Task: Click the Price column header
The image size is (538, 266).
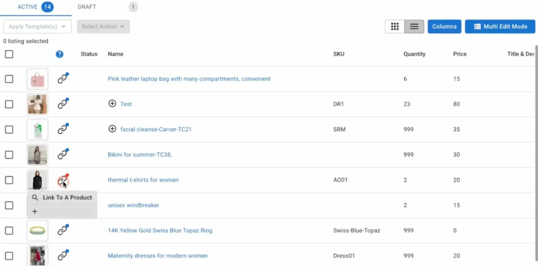Action: click(x=460, y=54)
